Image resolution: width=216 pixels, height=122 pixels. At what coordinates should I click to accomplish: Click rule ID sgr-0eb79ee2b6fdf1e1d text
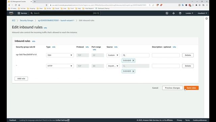(x=26, y=55)
